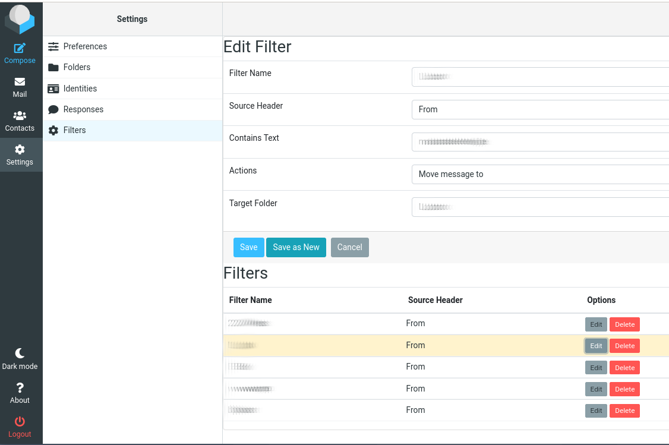The height and width of the screenshot is (445, 669).
Task: Open the Responses settings section
Action: [x=132, y=110]
